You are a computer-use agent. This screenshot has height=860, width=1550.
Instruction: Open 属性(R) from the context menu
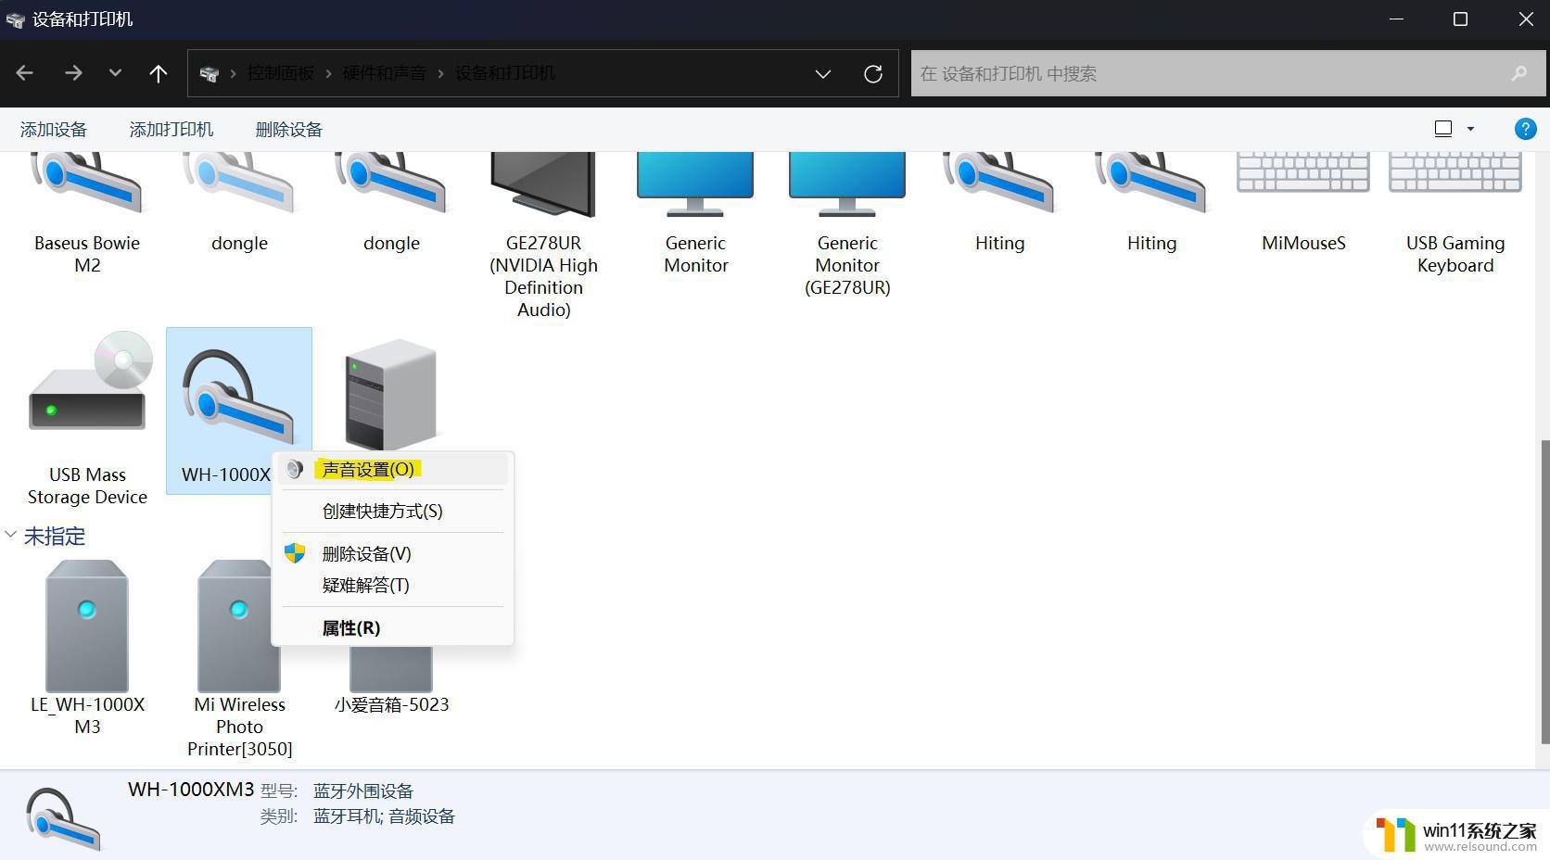tap(393, 627)
